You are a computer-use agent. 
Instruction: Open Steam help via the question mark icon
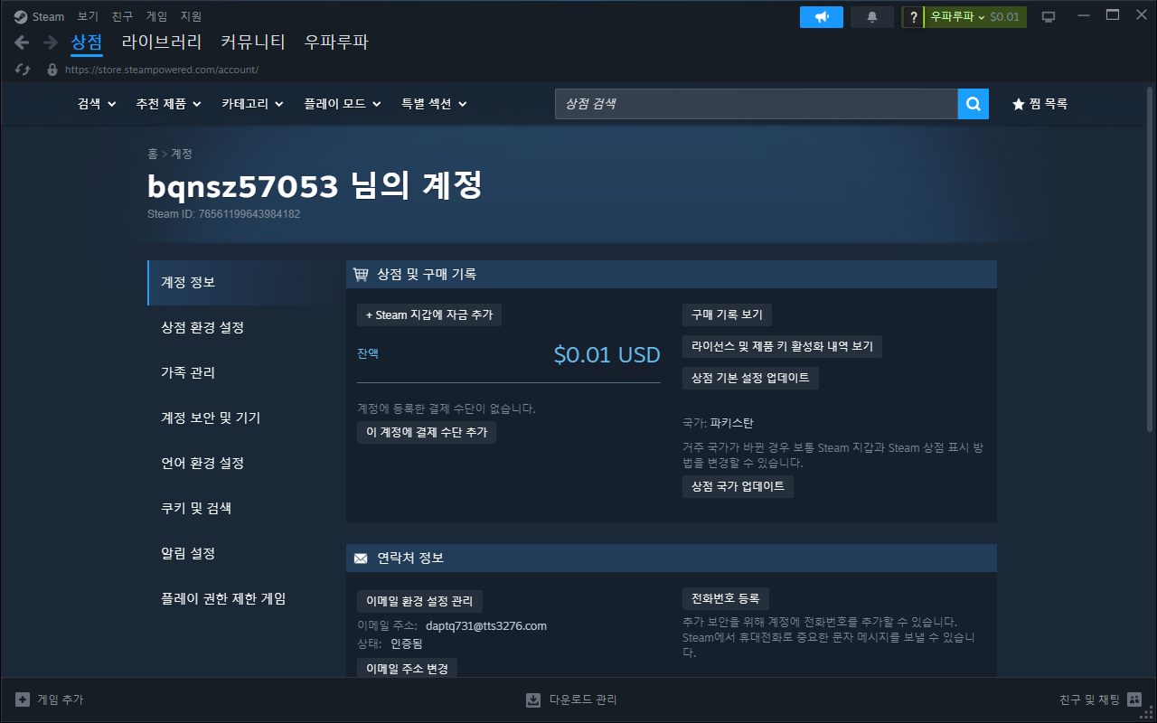tap(912, 16)
